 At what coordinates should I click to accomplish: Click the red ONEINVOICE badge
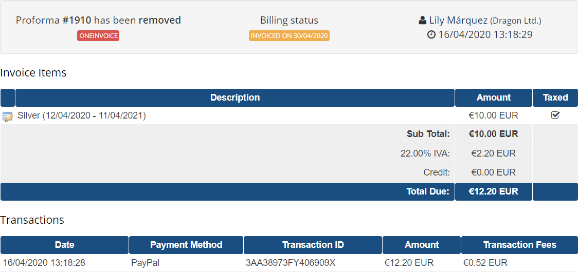pyautogui.click(x=98, y=36)
